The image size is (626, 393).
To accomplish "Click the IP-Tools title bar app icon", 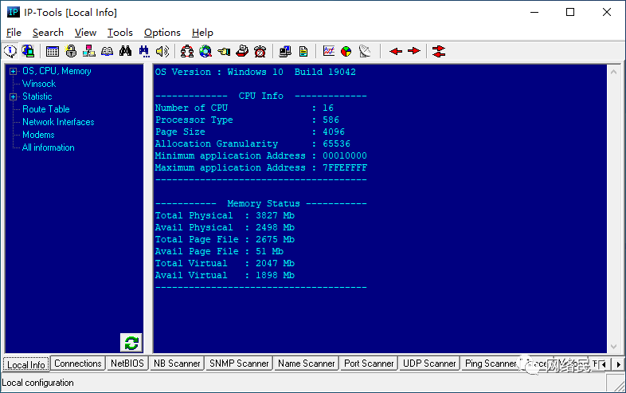I will 14,12.
